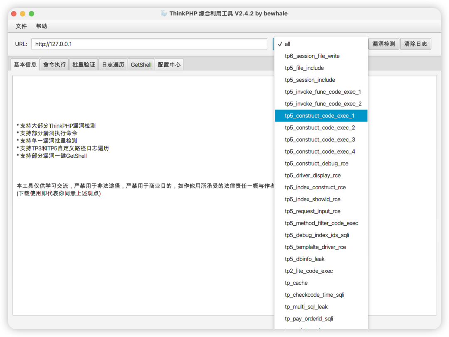The height and width of the screenshot is (337, 449).
Task: Choose tp5_method_filter_code_exec entry
Action: [x=321, y=223]
